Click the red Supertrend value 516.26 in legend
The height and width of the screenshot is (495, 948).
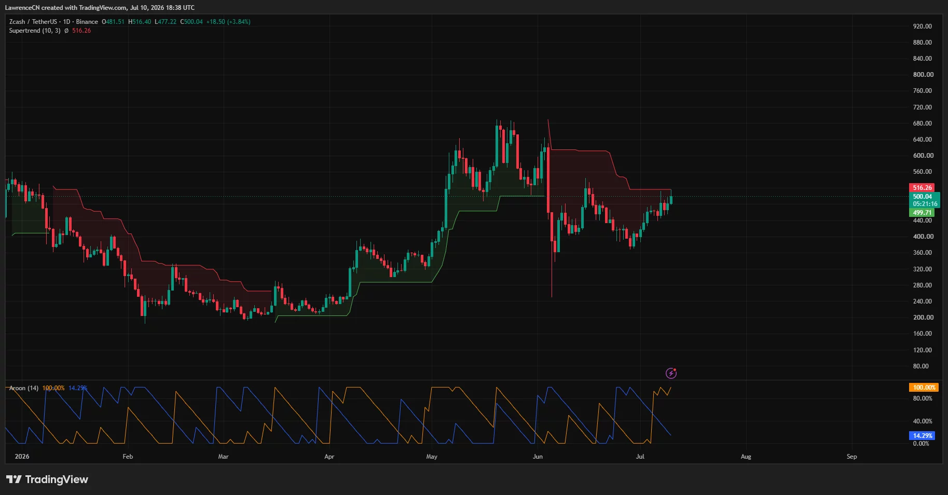coord(81,31)
